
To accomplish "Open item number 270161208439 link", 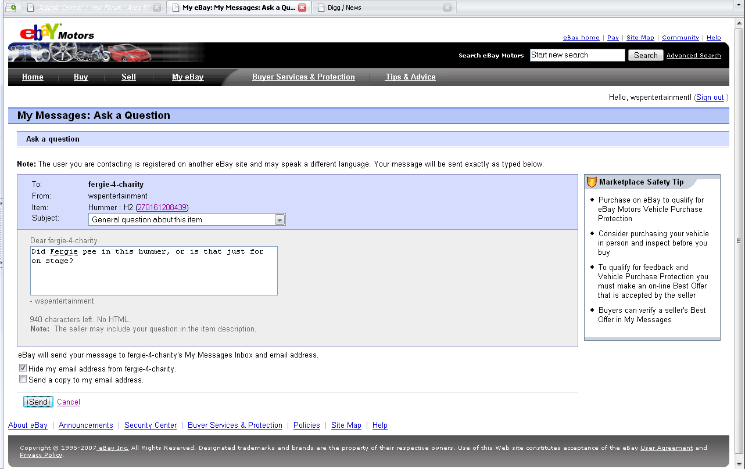I will (162, 208).
